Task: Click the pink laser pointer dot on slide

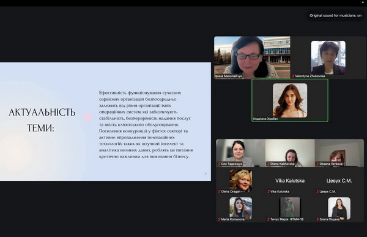Action: click(x=87, y=117)
